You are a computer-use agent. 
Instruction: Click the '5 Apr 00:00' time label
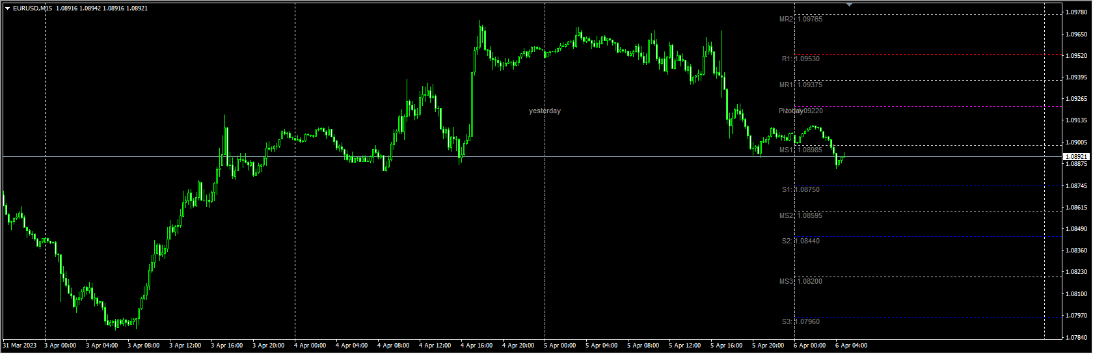point(560,346)
